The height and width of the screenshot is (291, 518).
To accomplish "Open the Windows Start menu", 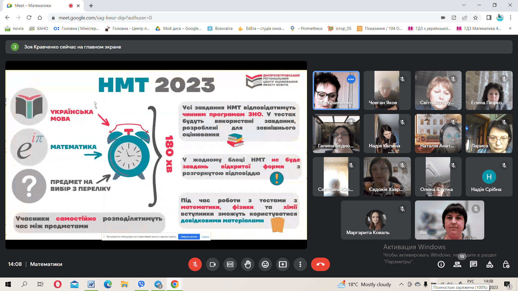I will [8, 284].
